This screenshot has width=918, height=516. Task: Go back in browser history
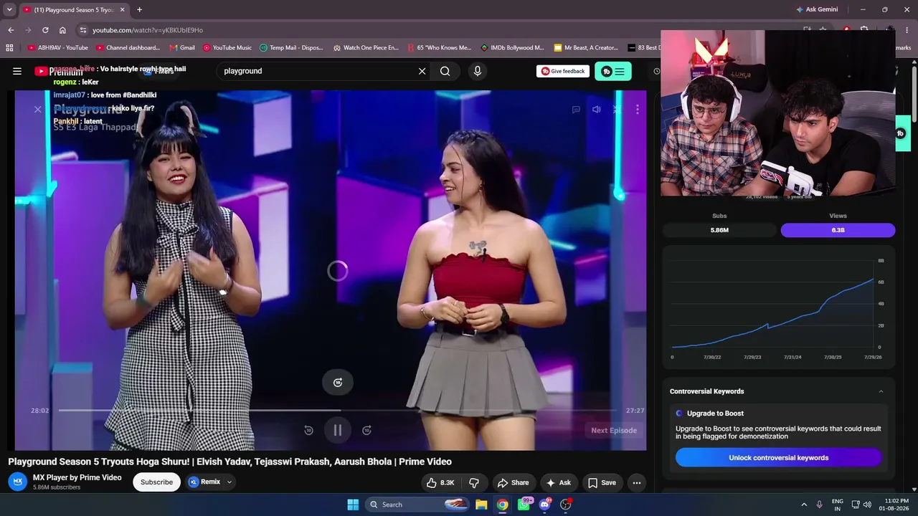point(11,30)
